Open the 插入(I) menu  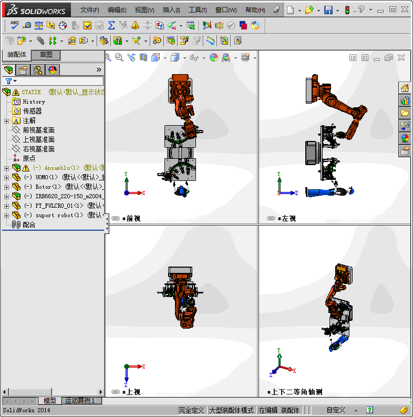tap(171, 10)
